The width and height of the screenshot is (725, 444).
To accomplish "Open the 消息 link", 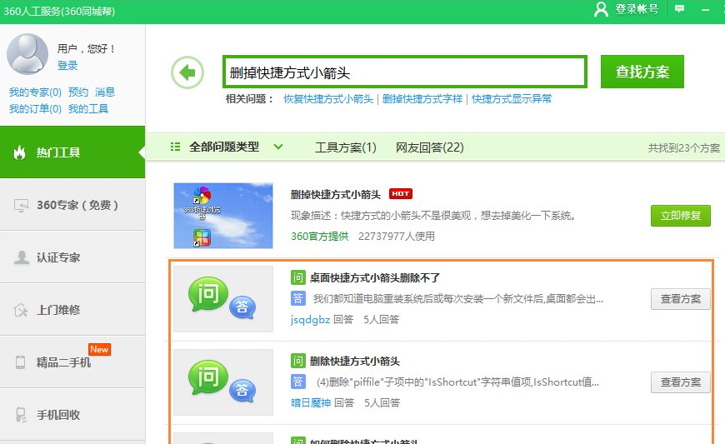I will [105, 92].
